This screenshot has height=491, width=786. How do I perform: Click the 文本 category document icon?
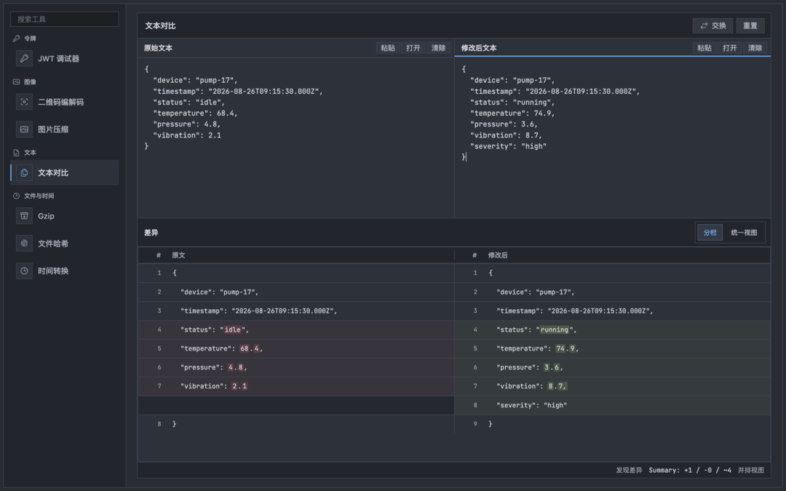(x=16, y=152)
